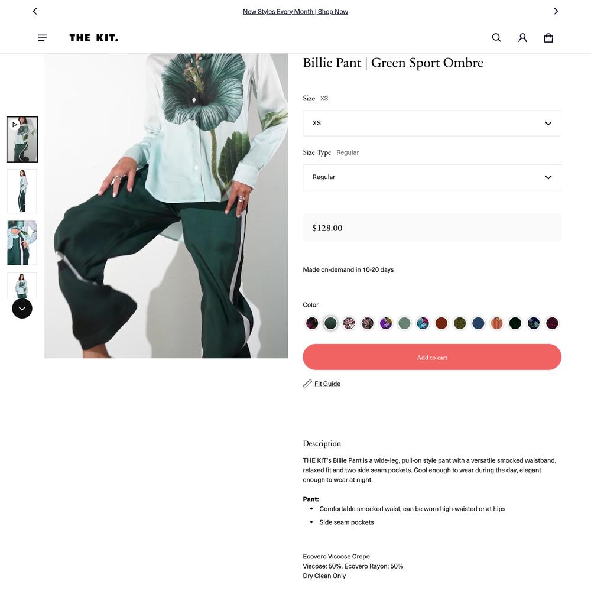Pick the orange striped color swatch
This screenshot has height=591, width=591.
pos(496,323)
